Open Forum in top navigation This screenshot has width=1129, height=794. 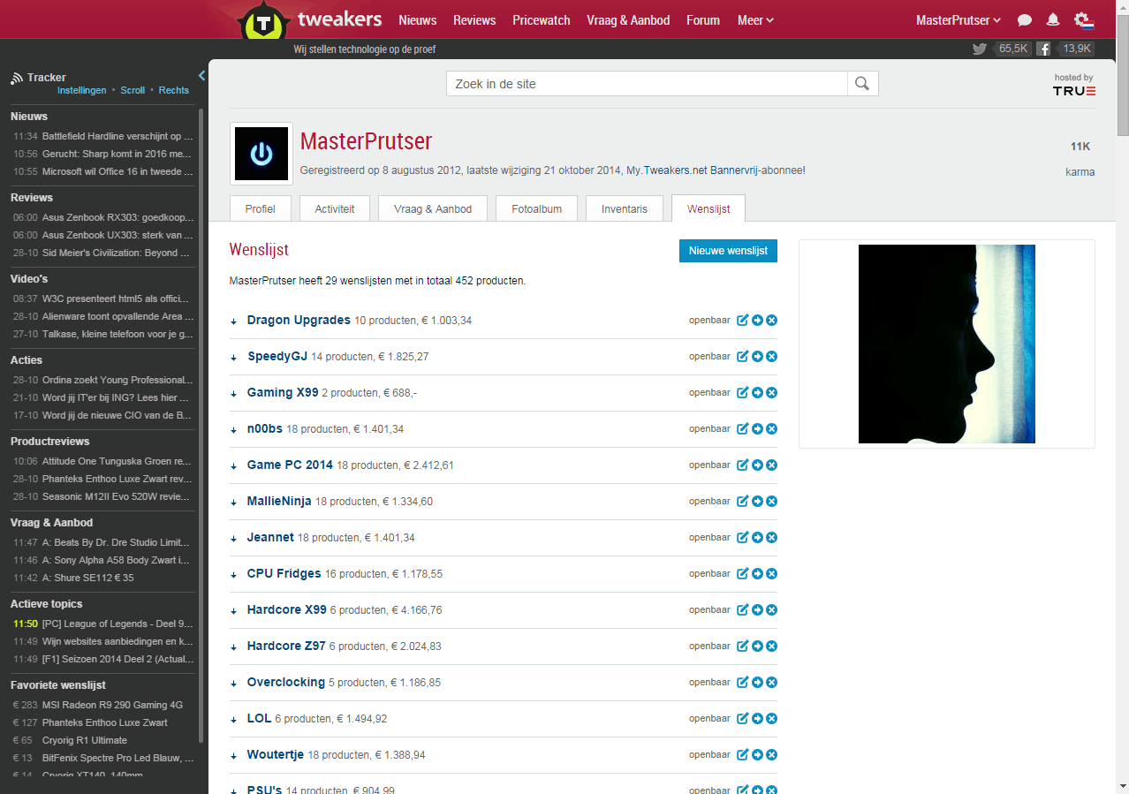pyautogui.click(x=703, y=20)
